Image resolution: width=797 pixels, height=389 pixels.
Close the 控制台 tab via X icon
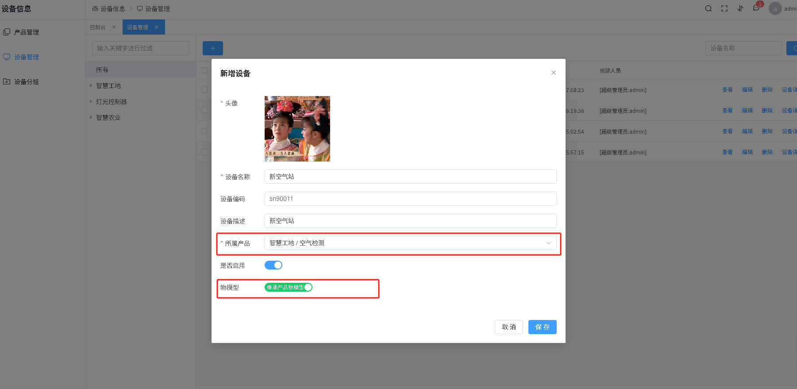[114, 27]
